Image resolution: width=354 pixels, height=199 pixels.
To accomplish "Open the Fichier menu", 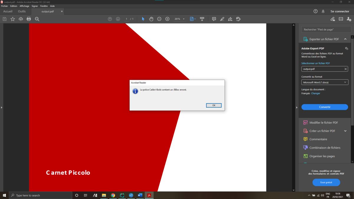I will tap(4, 6).
